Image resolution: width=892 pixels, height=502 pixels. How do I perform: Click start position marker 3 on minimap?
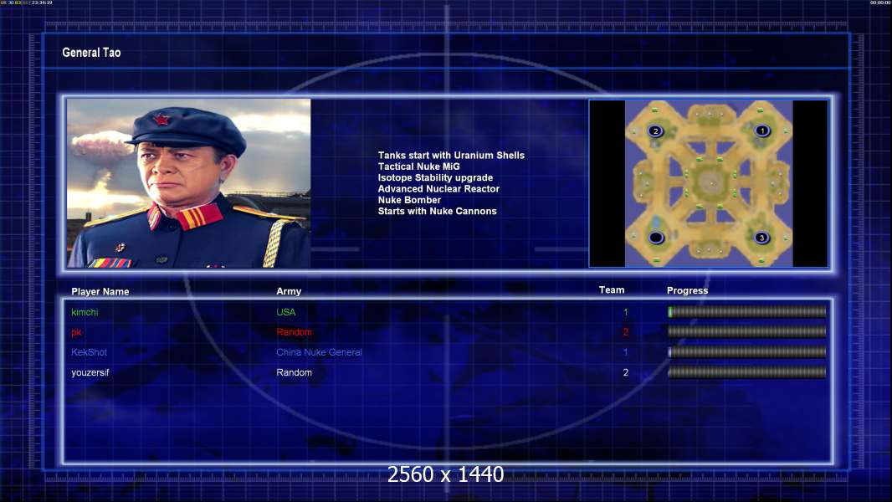click(761, 238)
